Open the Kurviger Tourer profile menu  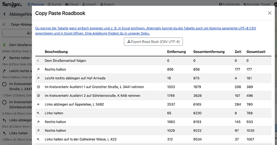tap(257, 4)
